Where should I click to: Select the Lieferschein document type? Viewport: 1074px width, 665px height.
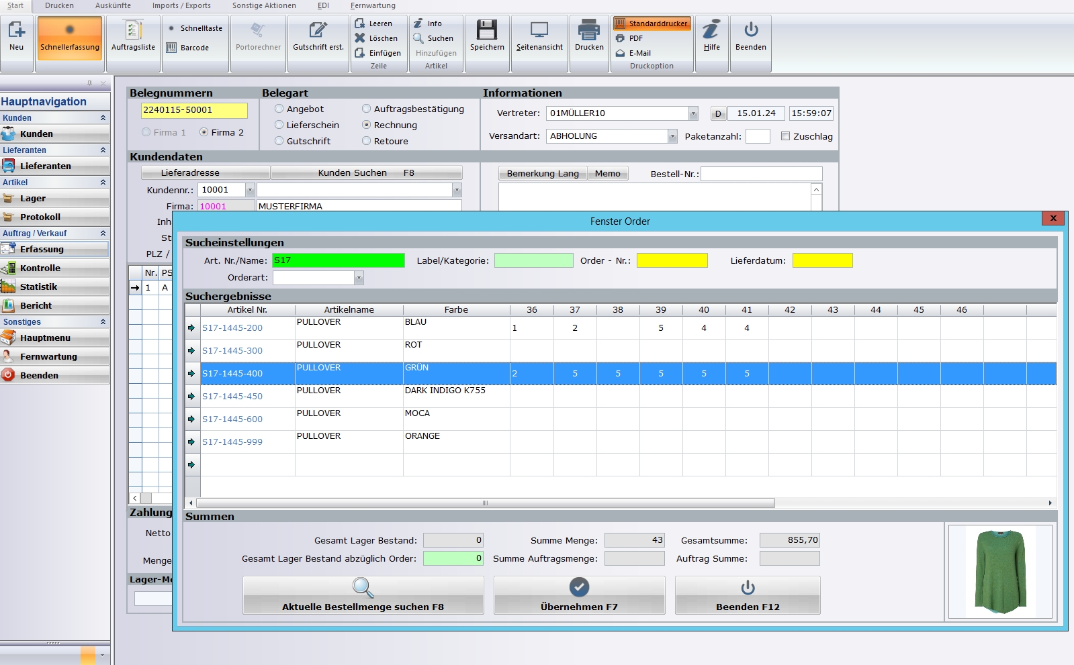[279, 125]
